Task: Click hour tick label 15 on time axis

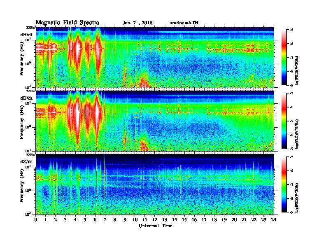Action: (184, 219)
